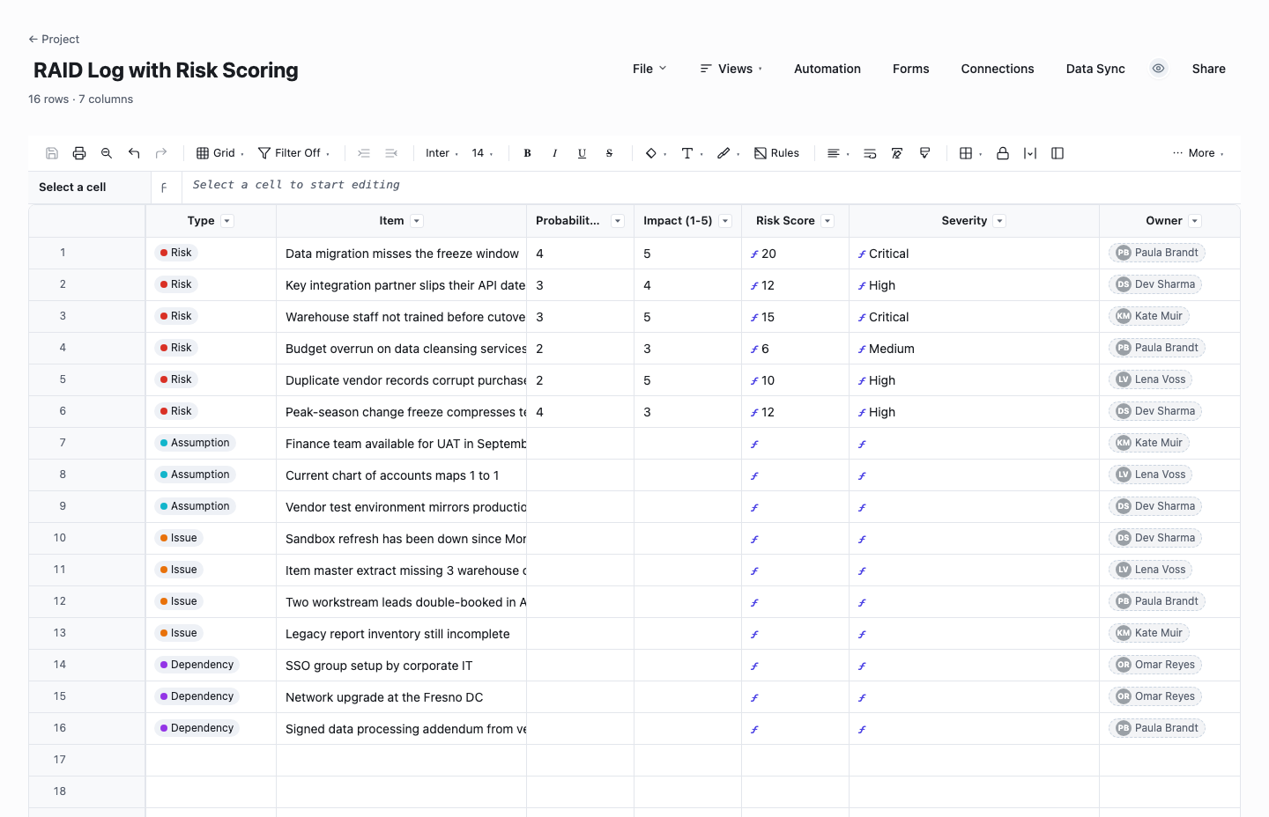
Task: Clear formatting with the eraser icon
Action: click(897, 153)
